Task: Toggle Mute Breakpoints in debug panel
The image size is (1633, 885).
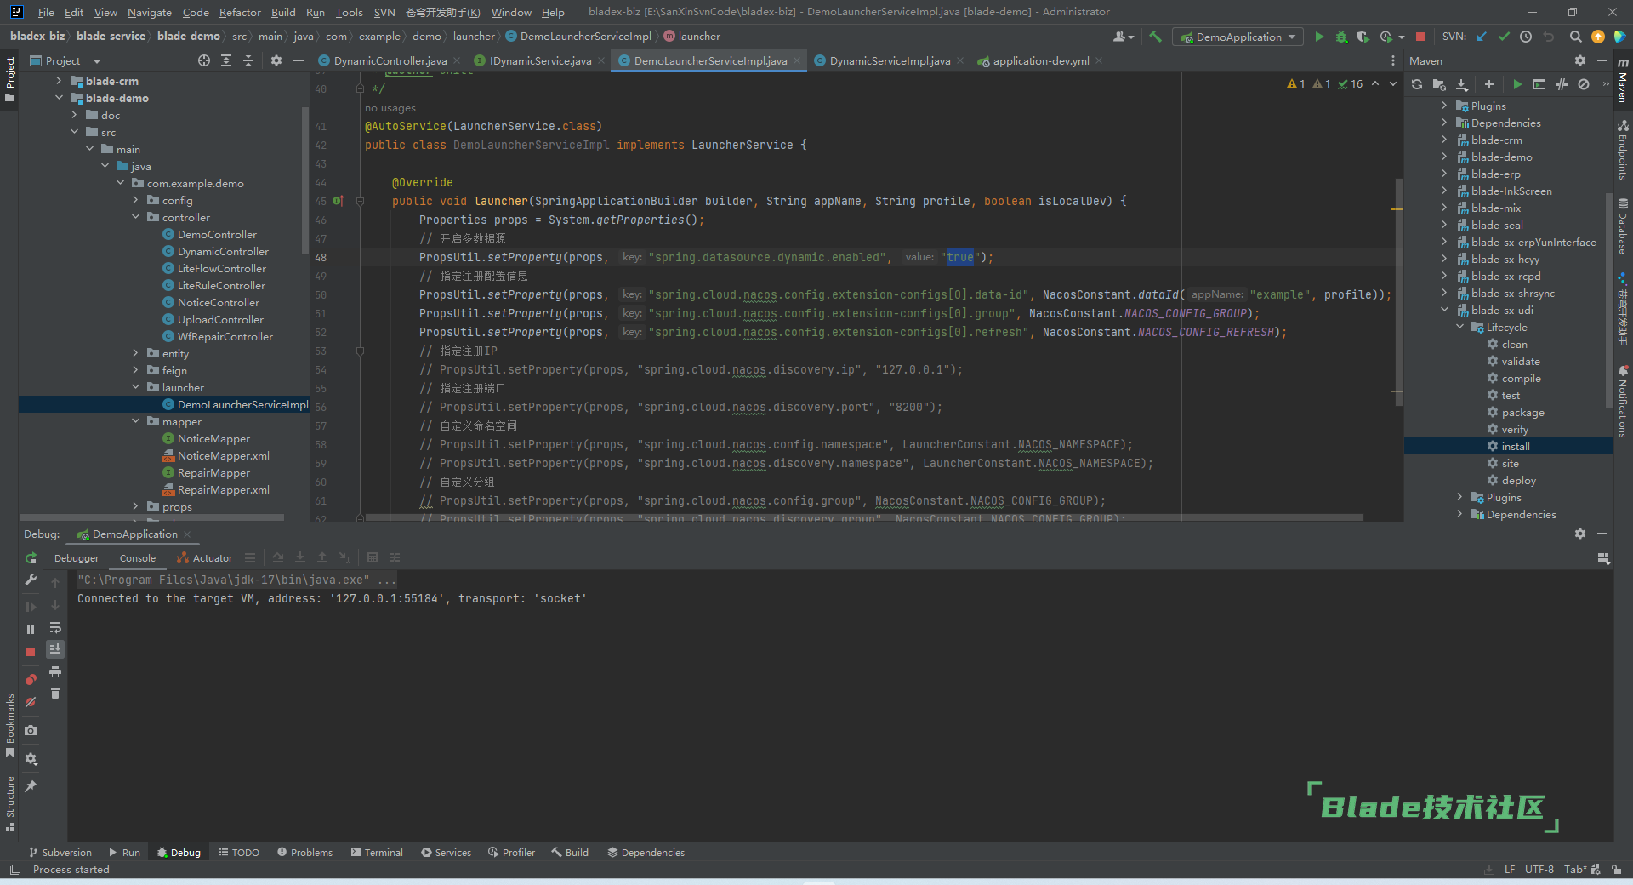Action: point(31,702)
